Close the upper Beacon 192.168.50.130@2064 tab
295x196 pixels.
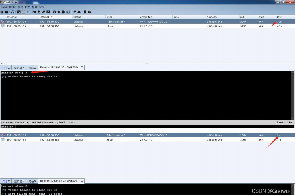coord(82,67)
